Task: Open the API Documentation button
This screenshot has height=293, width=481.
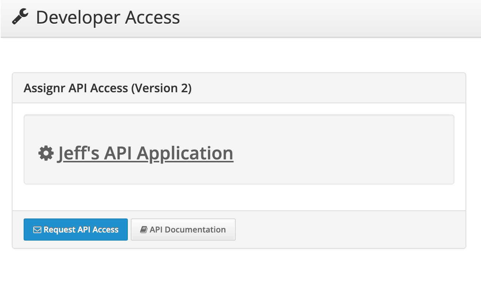Action: (x=183, y=230)
